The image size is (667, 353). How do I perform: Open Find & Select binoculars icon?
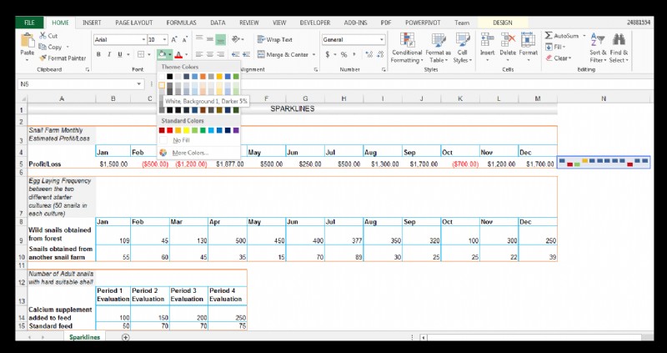point(620,39)
